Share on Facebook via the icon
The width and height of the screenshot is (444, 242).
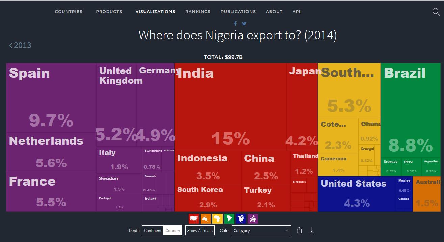tap(235, 23)
